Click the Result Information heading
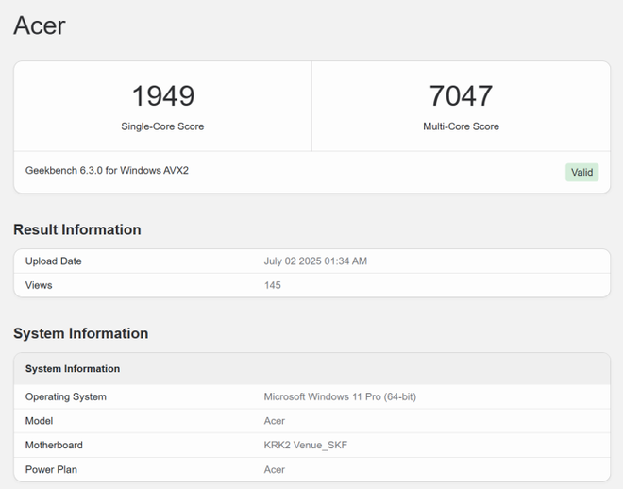Viewport: 623px width, 489px height. point(77,229)
